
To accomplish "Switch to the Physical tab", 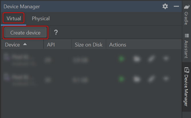I will point(41,19).
